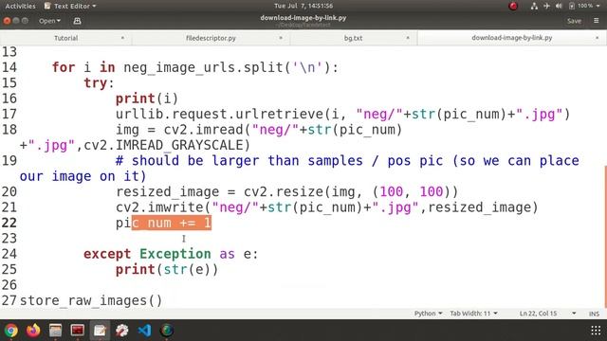Click on 'try:' keyword on line 15
The image size is (607, 341).
click(x=99, y=83)
